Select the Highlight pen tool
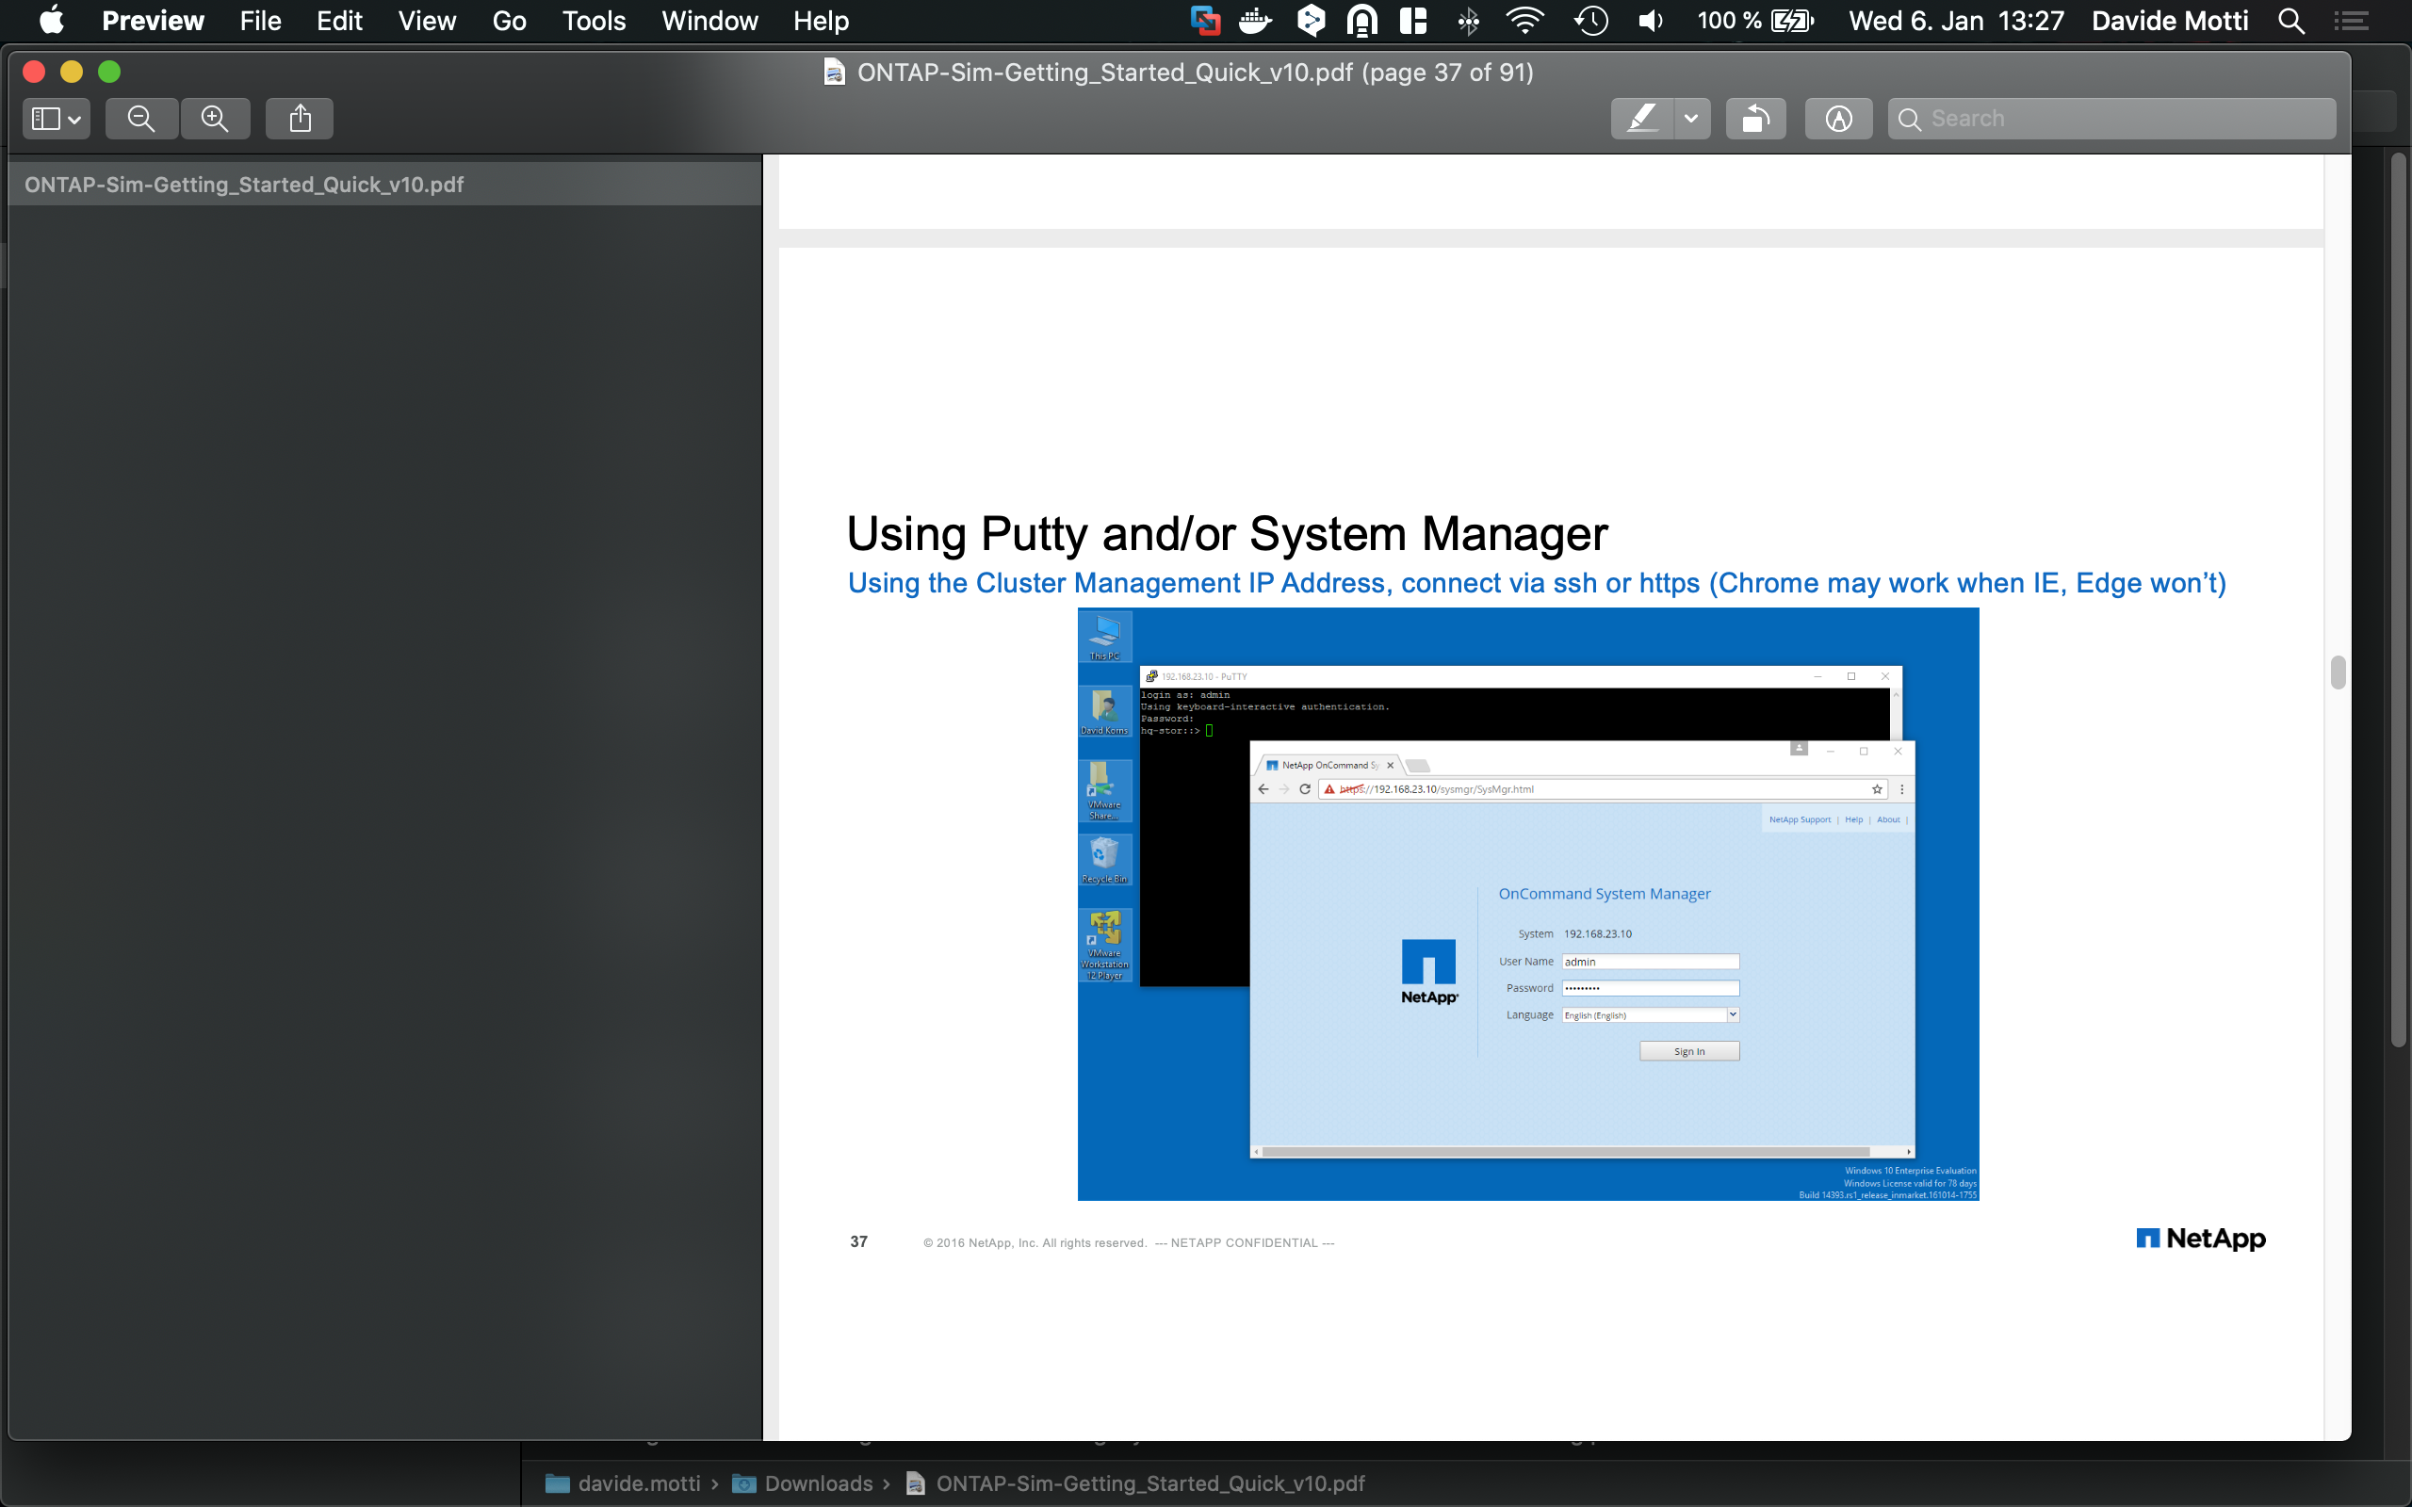 tap(1641, 119)
